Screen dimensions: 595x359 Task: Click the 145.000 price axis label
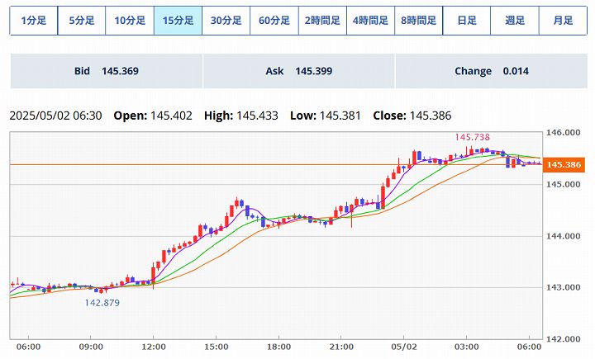(563, 185)
